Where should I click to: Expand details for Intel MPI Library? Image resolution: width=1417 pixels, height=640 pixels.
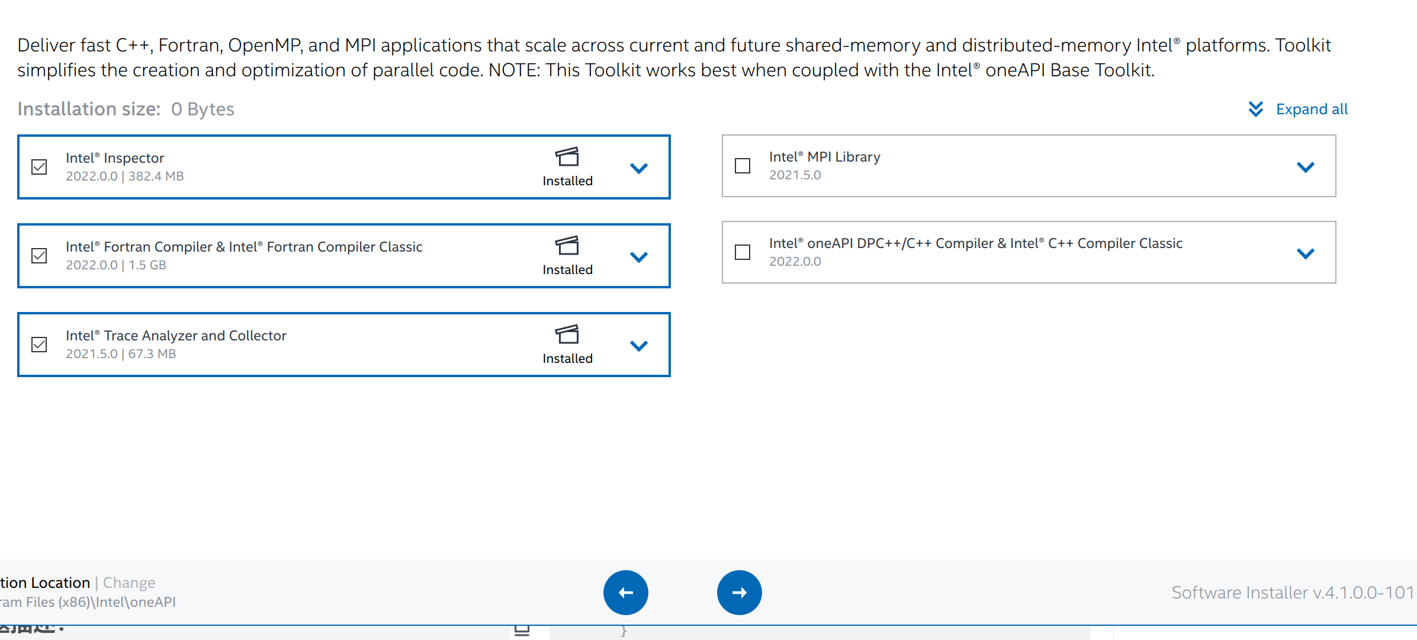[1305, 166]
